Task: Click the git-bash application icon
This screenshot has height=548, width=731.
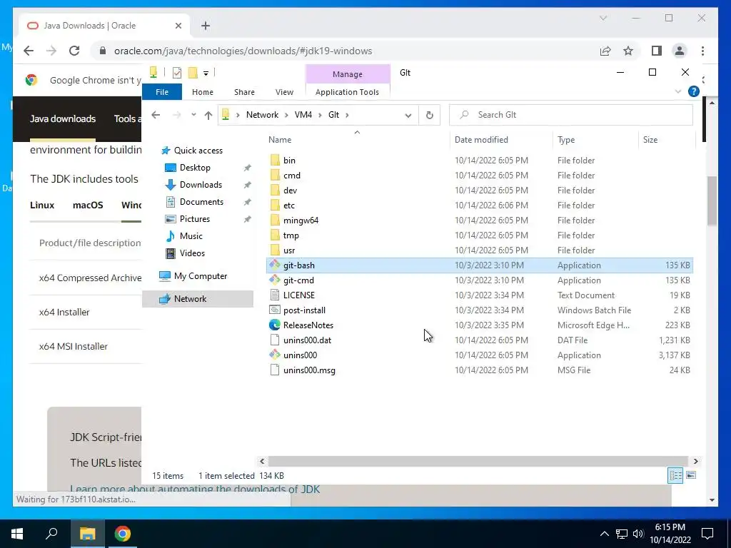Action: click(x=275, y=265)
